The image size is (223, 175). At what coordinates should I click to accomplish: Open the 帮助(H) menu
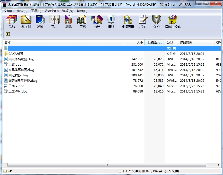pos(82,11)
